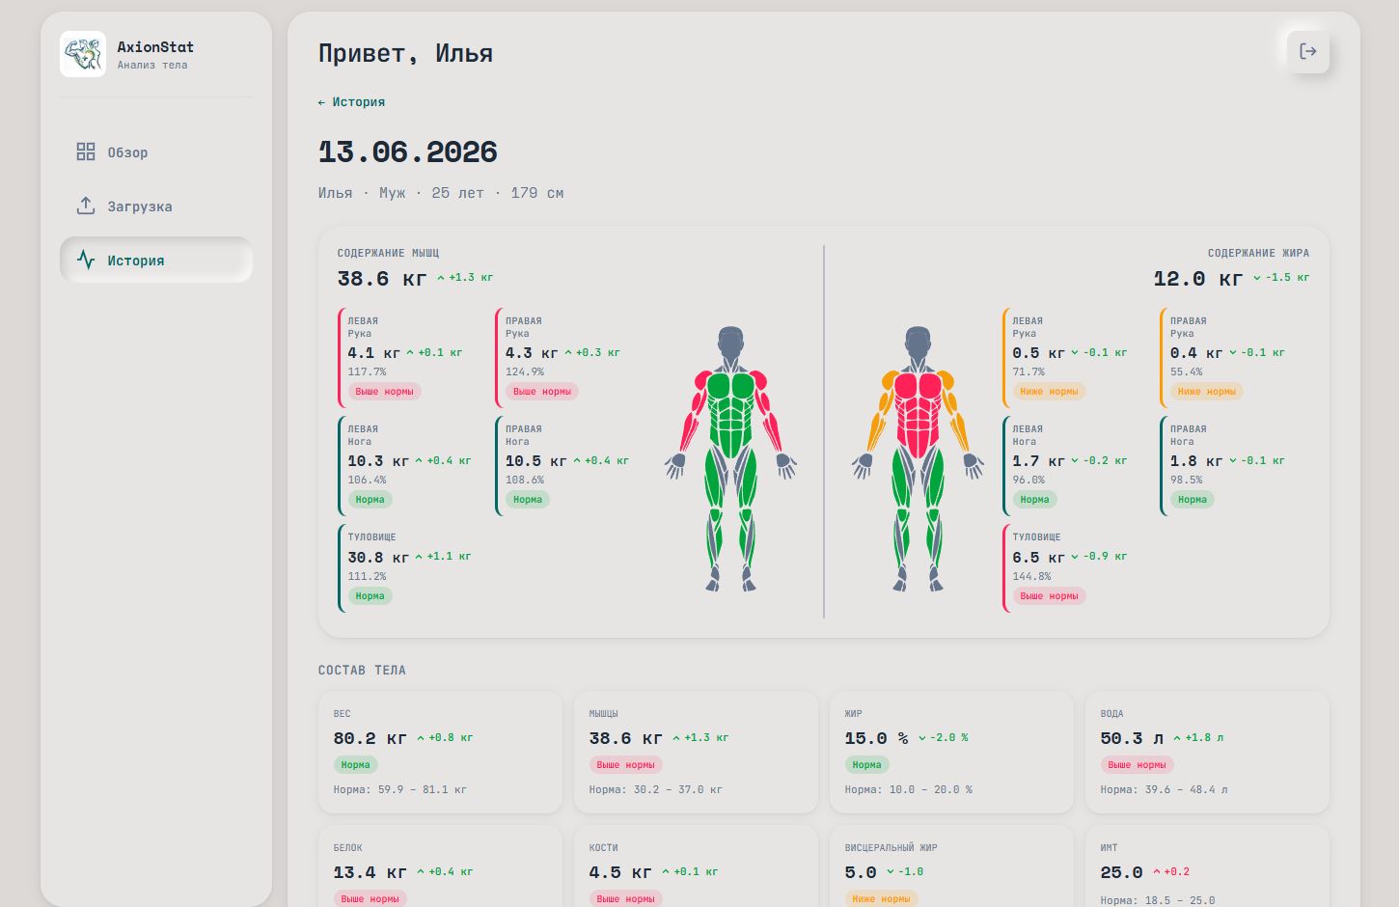Select the История menu item
The image size is (1399, 907).
[156, 260]
